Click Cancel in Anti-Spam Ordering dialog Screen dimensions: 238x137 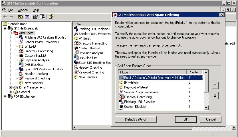(x=211, y=119)
